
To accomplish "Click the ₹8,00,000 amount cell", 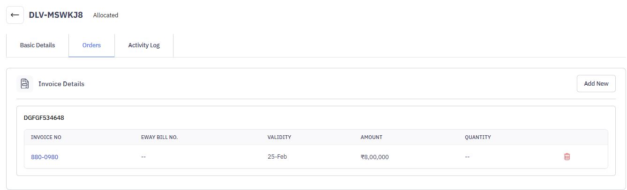I will (x=374, y=157).
